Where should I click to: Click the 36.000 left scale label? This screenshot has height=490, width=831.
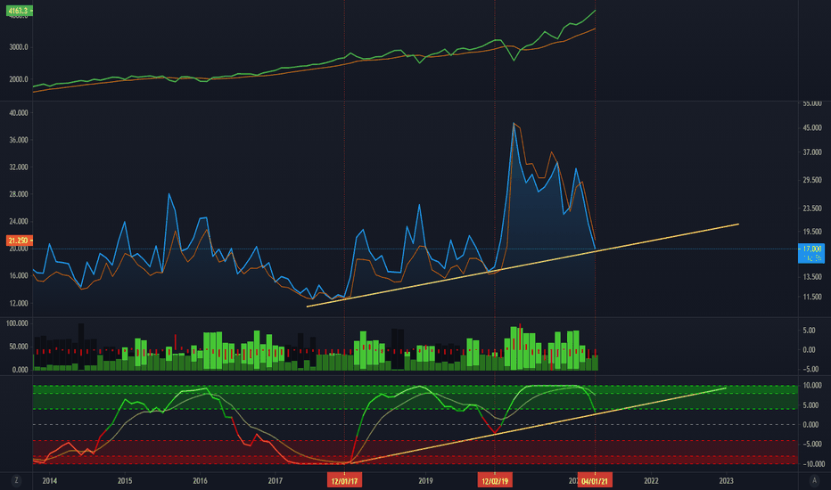19,141
